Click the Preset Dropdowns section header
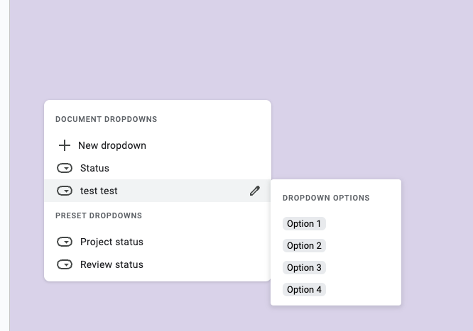Viewport: 473px width, 331px height. (99, 215)
